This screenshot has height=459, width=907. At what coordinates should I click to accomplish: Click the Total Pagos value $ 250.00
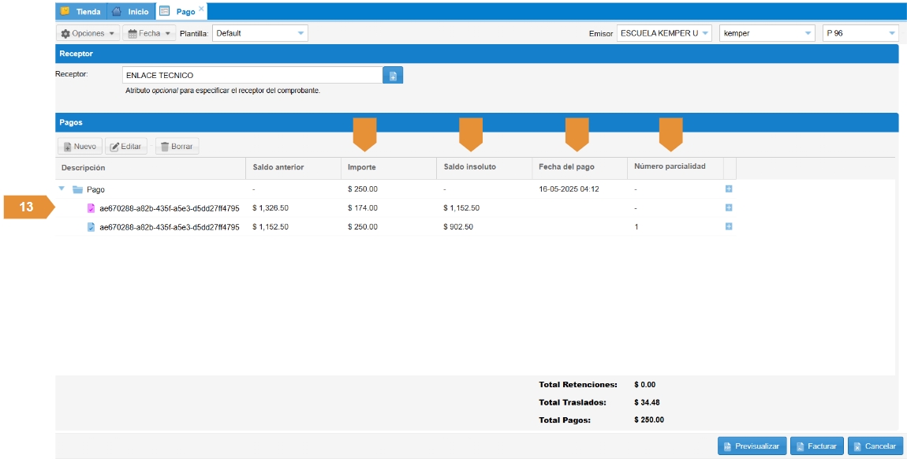649,420
